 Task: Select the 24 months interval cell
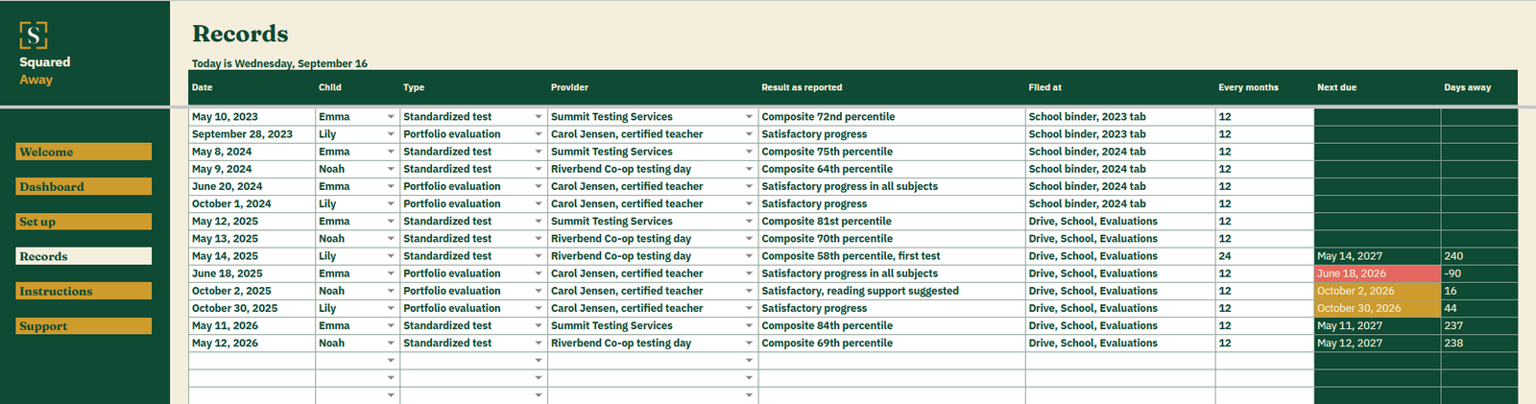pos(1263,256)
